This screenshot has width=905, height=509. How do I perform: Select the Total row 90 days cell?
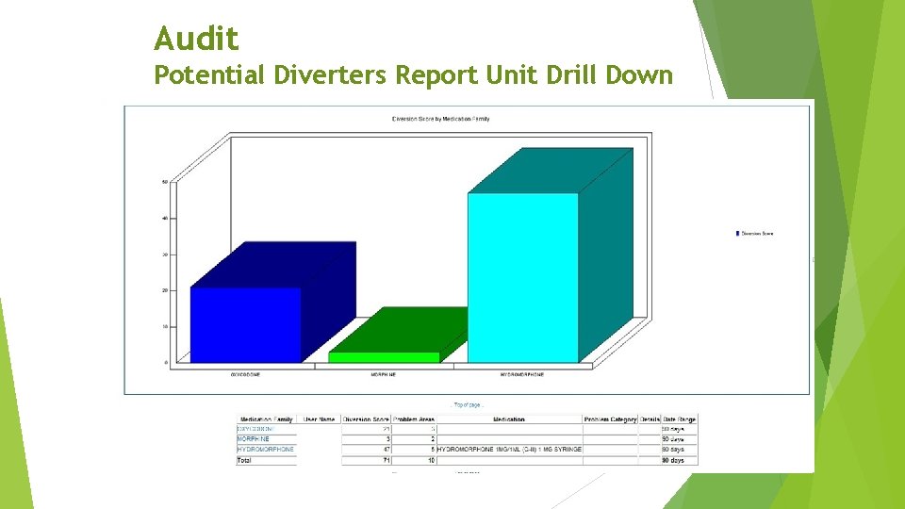coord(680,461)
